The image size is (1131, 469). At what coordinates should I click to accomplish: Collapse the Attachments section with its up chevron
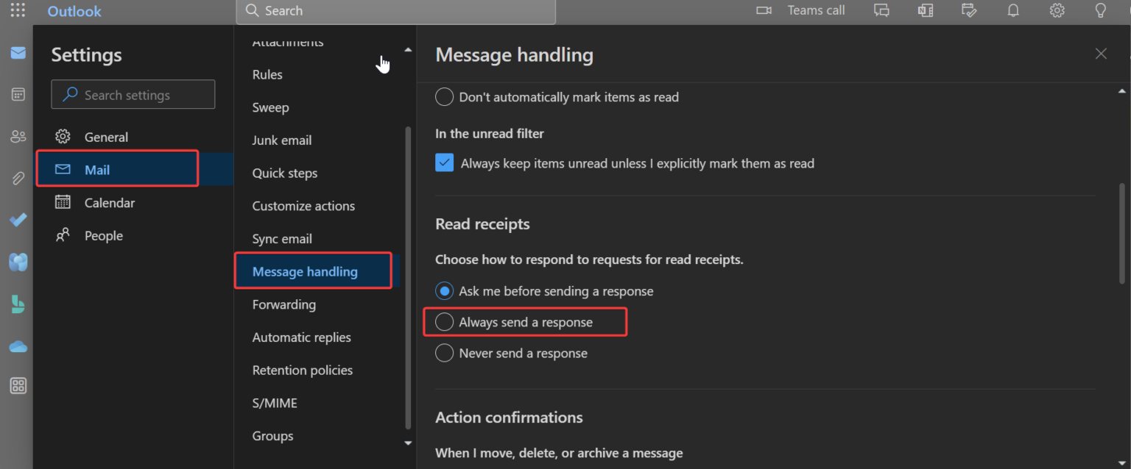(407, 48)
